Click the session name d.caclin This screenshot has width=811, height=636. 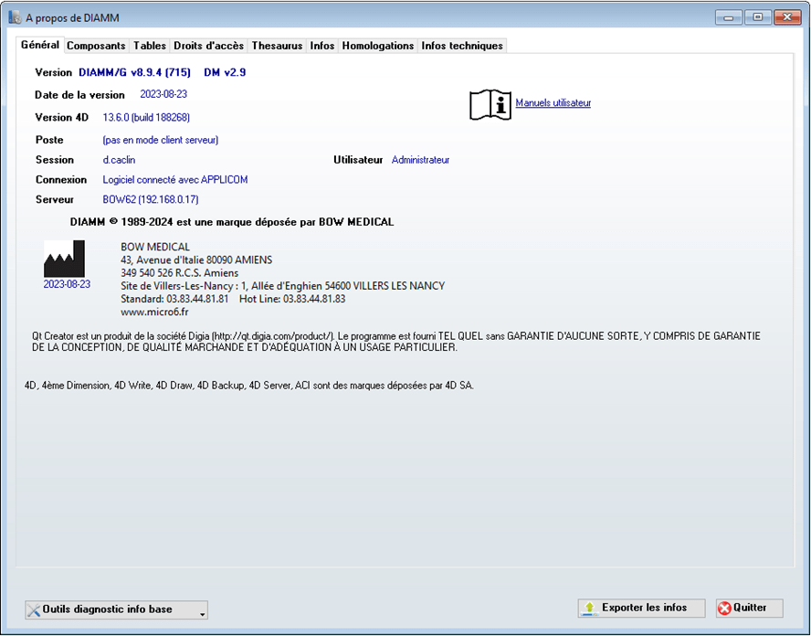tap(119, 160)
